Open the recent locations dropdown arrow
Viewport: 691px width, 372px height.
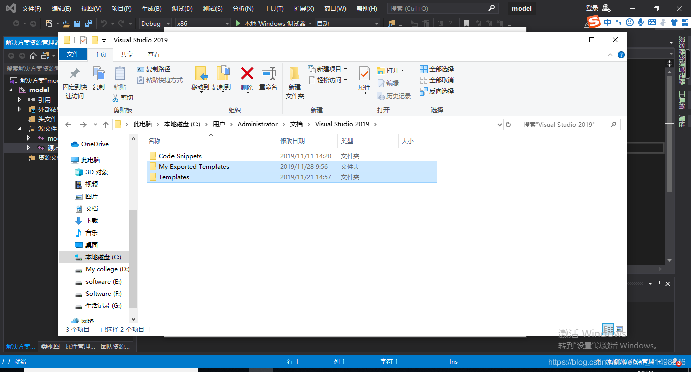click(x=95, y=125)
